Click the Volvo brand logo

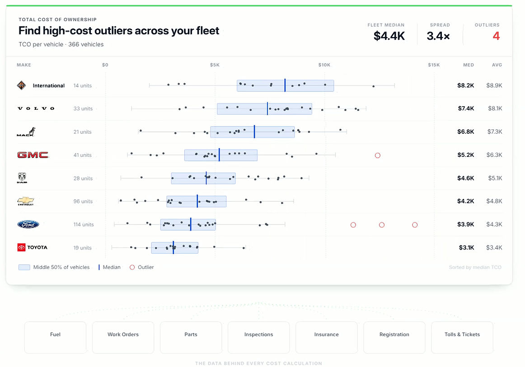coord(36,108)
